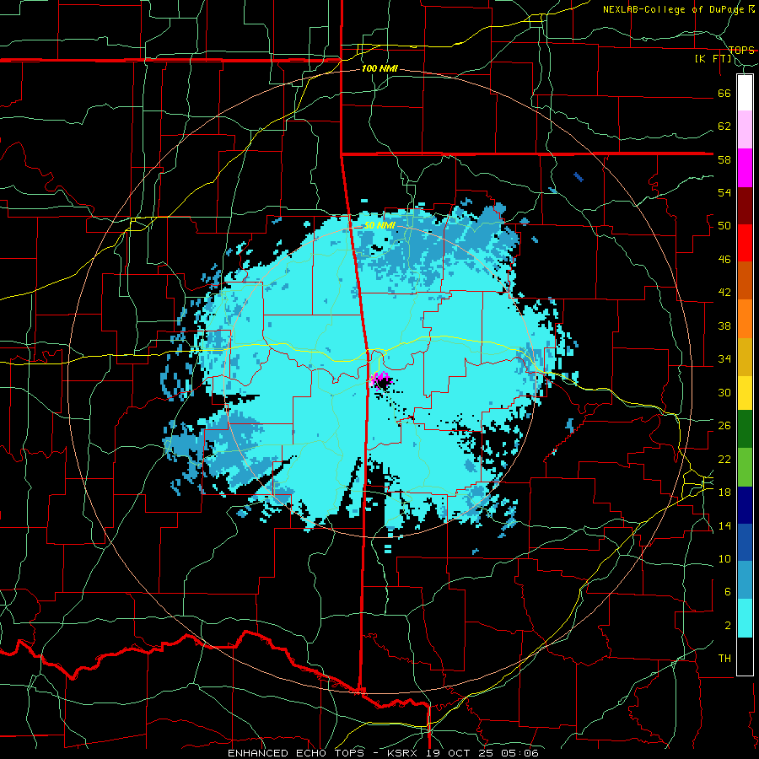Click the legend value "2"
The width and height of the screenshot is (759, 759).
(x=728, y=625)
